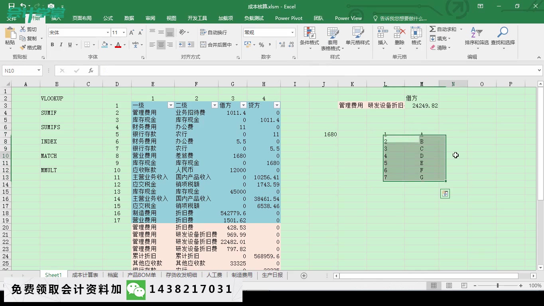Viewport: 544px width, 306px height.
Task: Toggle bottom vertical alignment
Action: pos(170,32)
